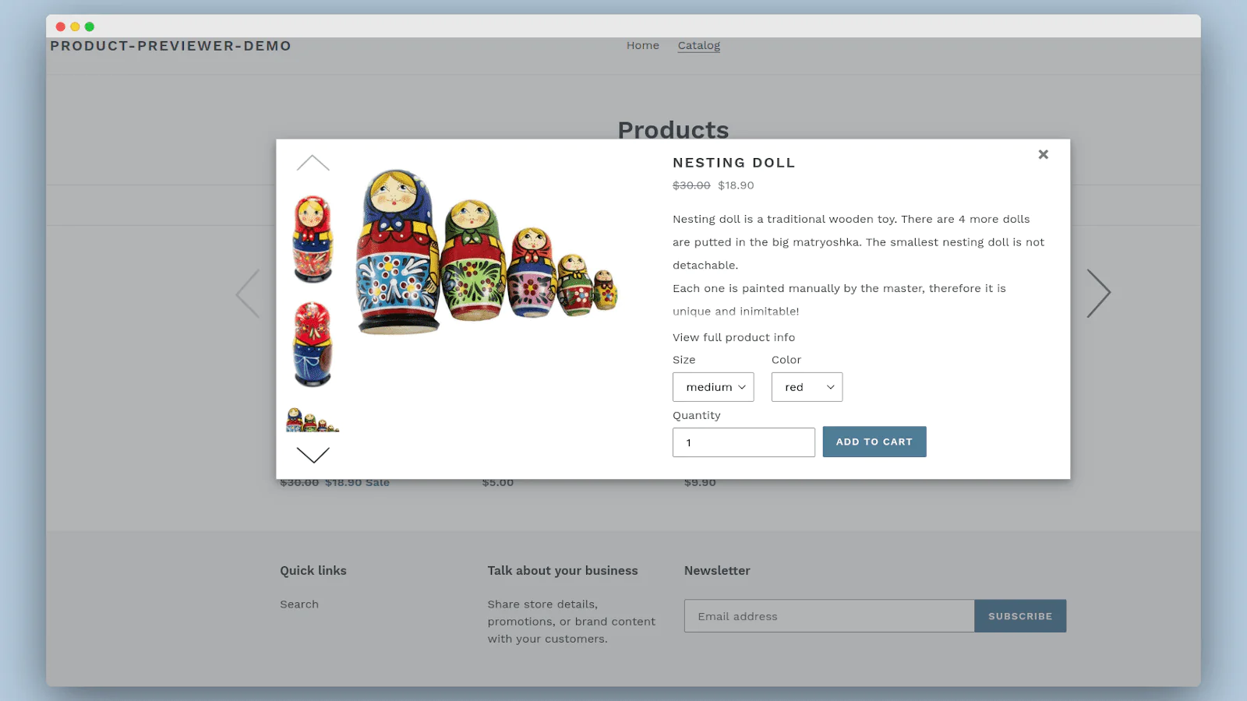The width and height of the screenshot is (1247, 701).
Task: Go to previous product with left arrow
Action: coord(247,294)
